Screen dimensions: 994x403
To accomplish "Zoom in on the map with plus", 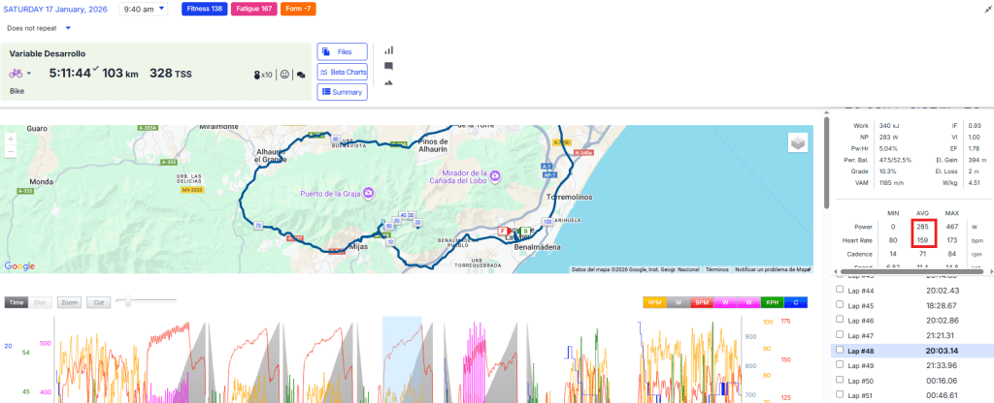I will tap(11, 139).
